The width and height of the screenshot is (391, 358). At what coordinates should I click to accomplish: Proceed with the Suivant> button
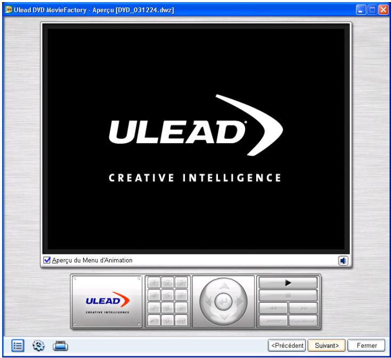point(327,346)
